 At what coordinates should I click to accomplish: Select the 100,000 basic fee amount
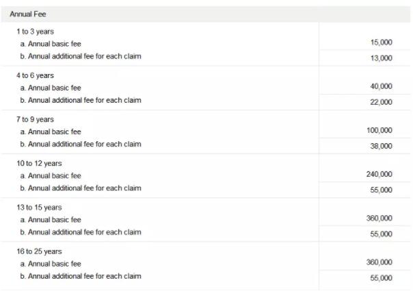coord(379,130)
